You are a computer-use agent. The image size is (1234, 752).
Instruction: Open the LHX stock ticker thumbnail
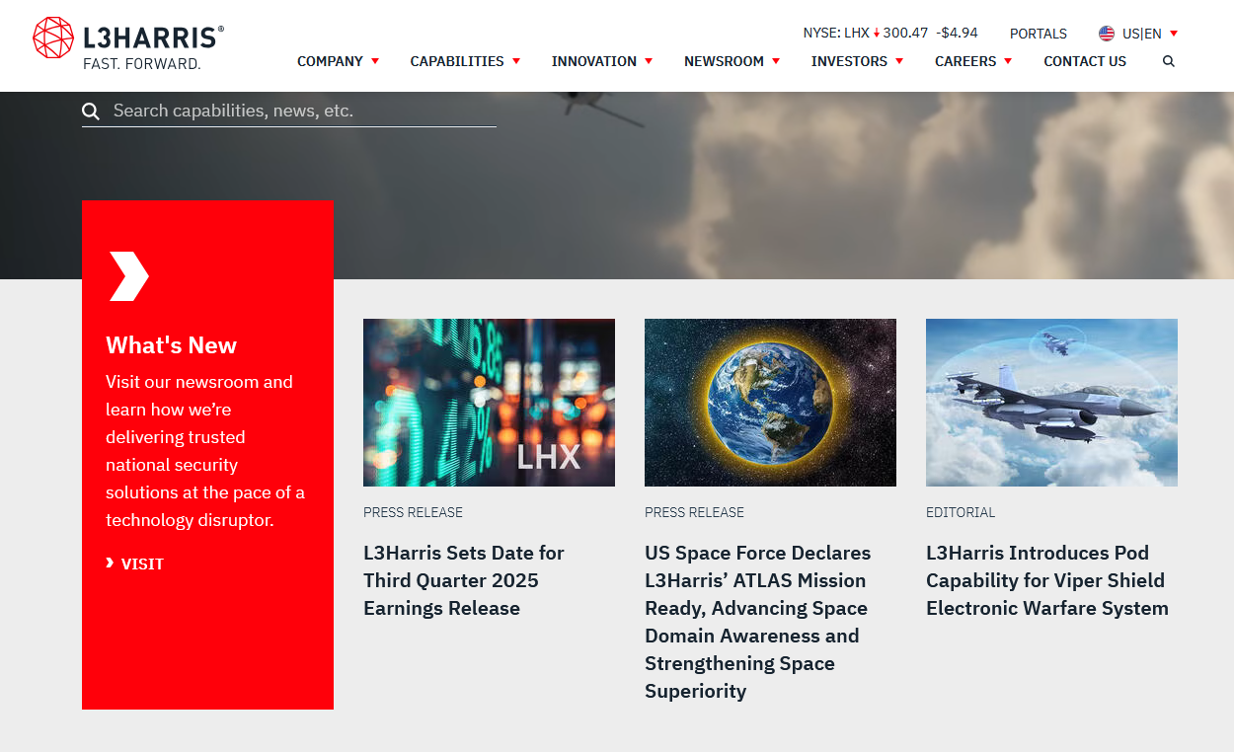pos(489,403)
